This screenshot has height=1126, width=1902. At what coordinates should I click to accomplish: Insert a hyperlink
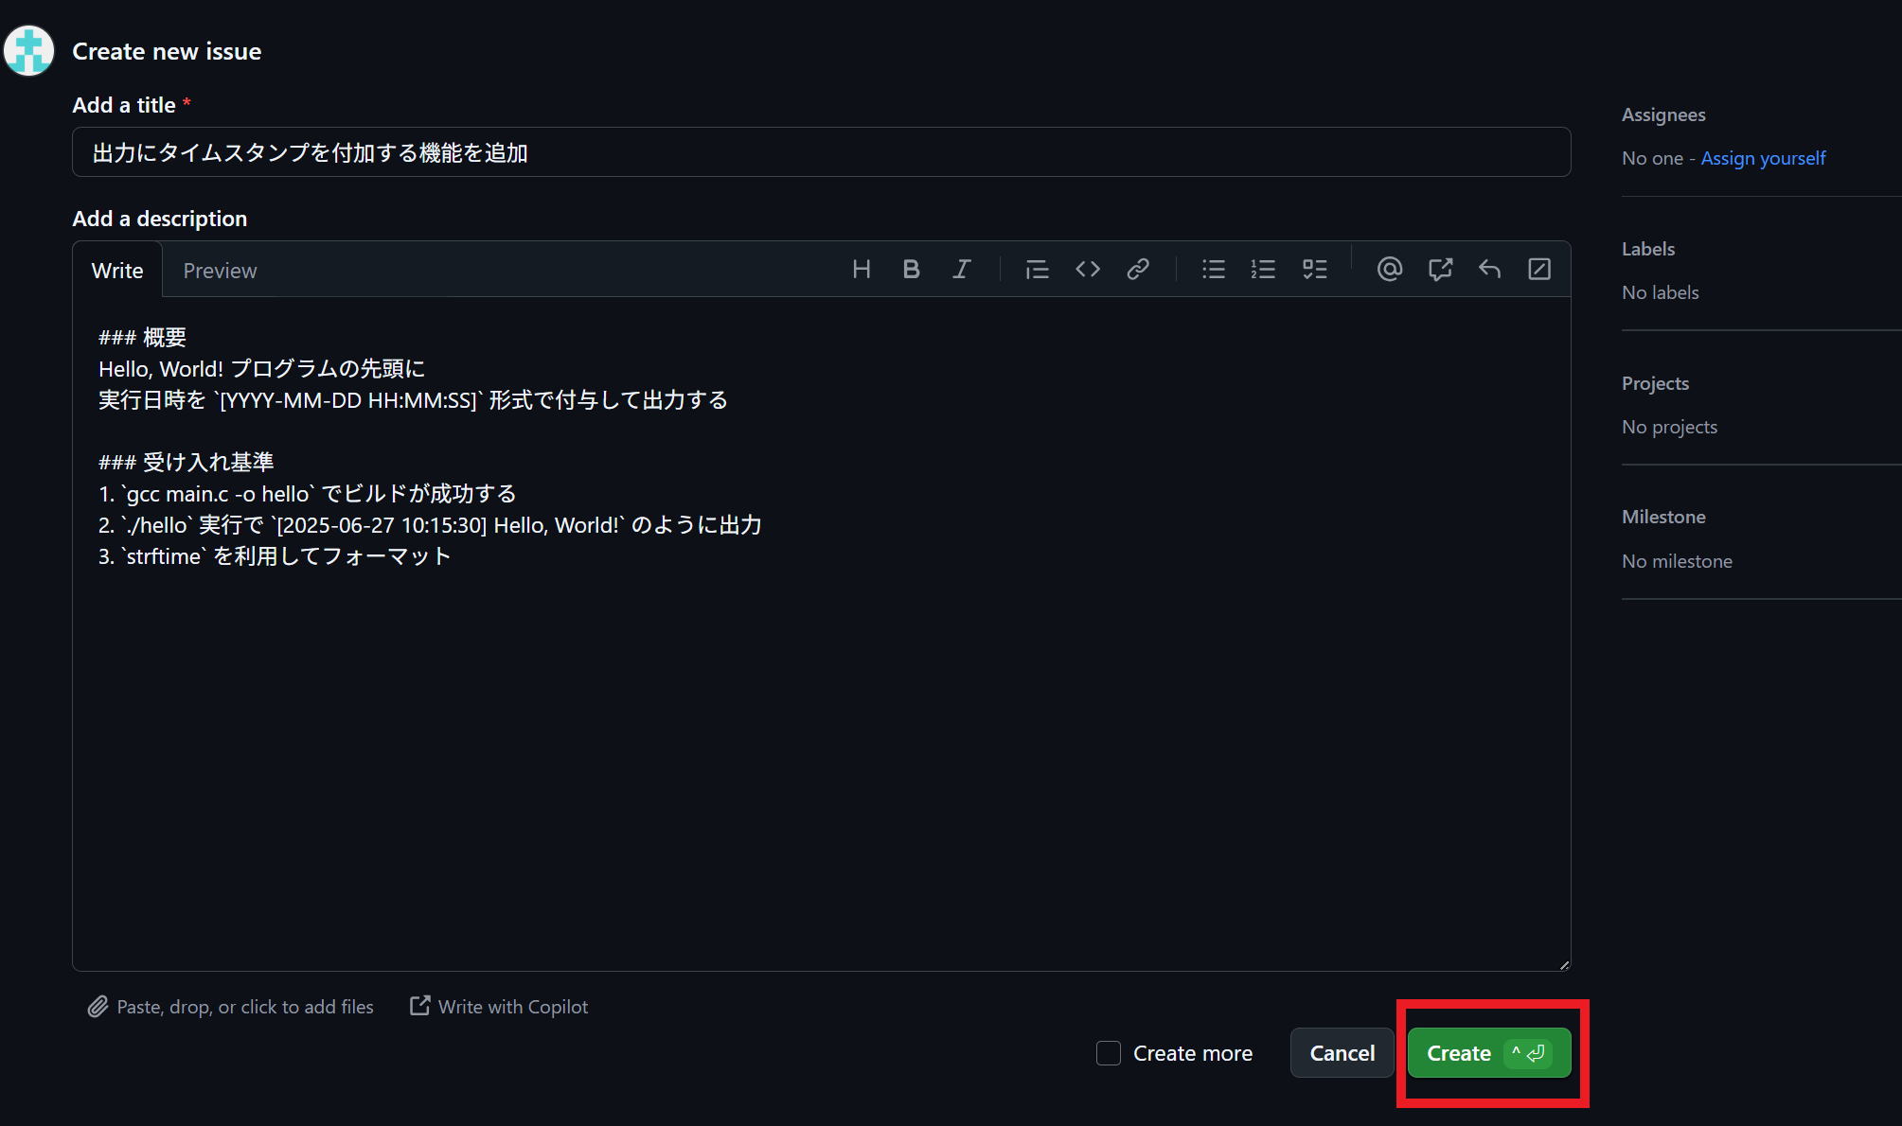coord(1138,269)
